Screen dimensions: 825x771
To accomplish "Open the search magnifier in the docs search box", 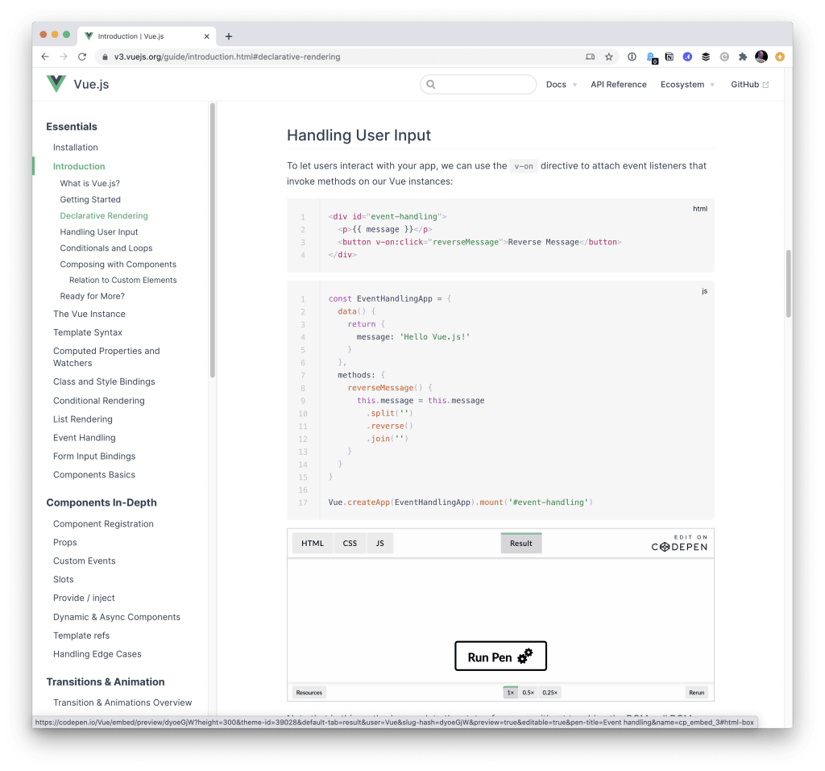I will click(x=430, y=84).
